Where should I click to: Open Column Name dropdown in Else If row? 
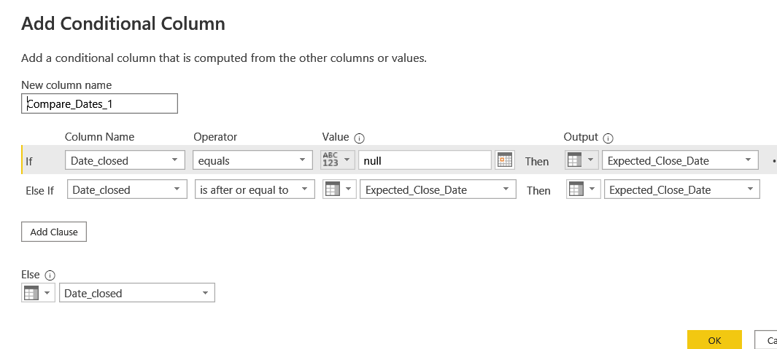tap(128, 189)
